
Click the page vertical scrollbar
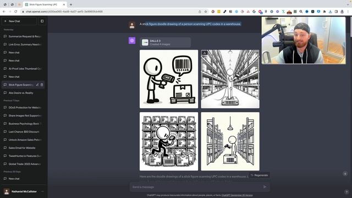coord(351,27)
